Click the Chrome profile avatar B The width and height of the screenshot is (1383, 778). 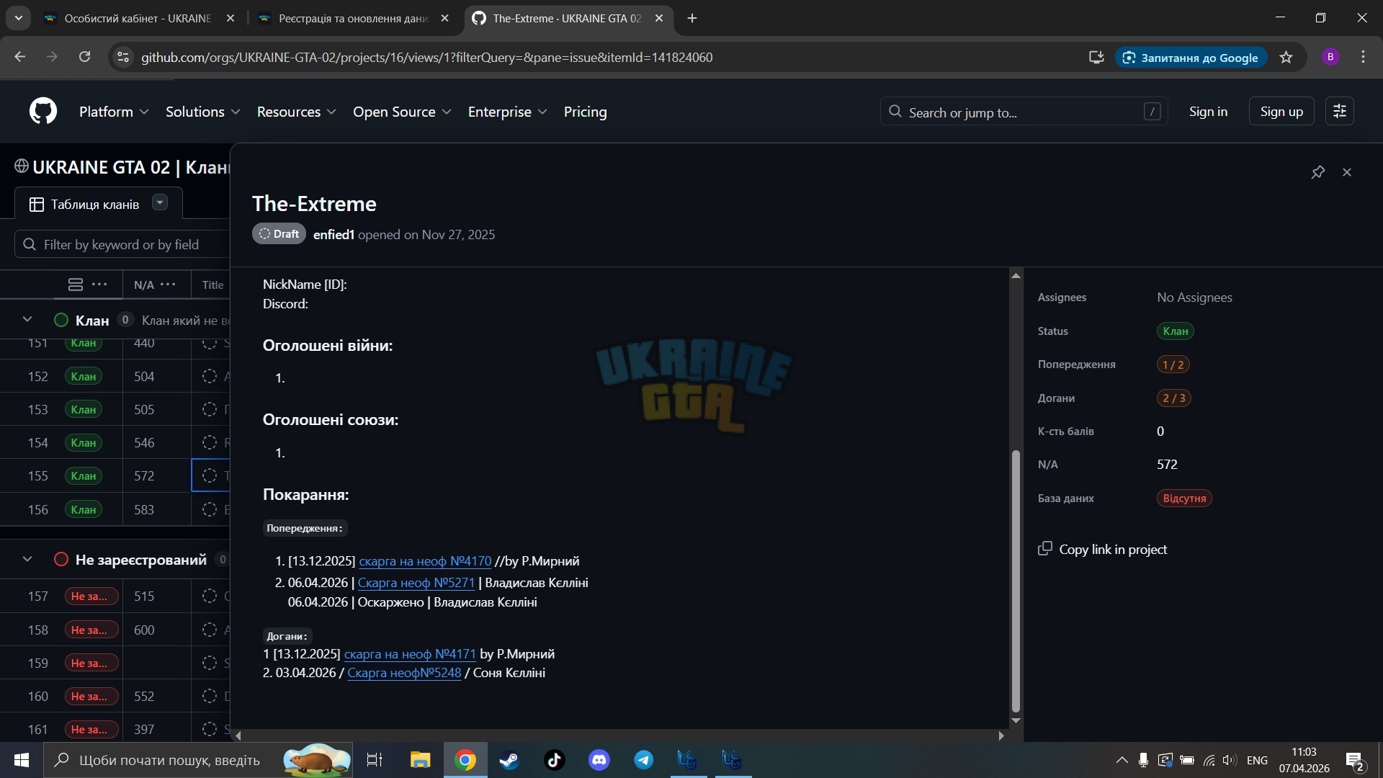[1330, 57]
